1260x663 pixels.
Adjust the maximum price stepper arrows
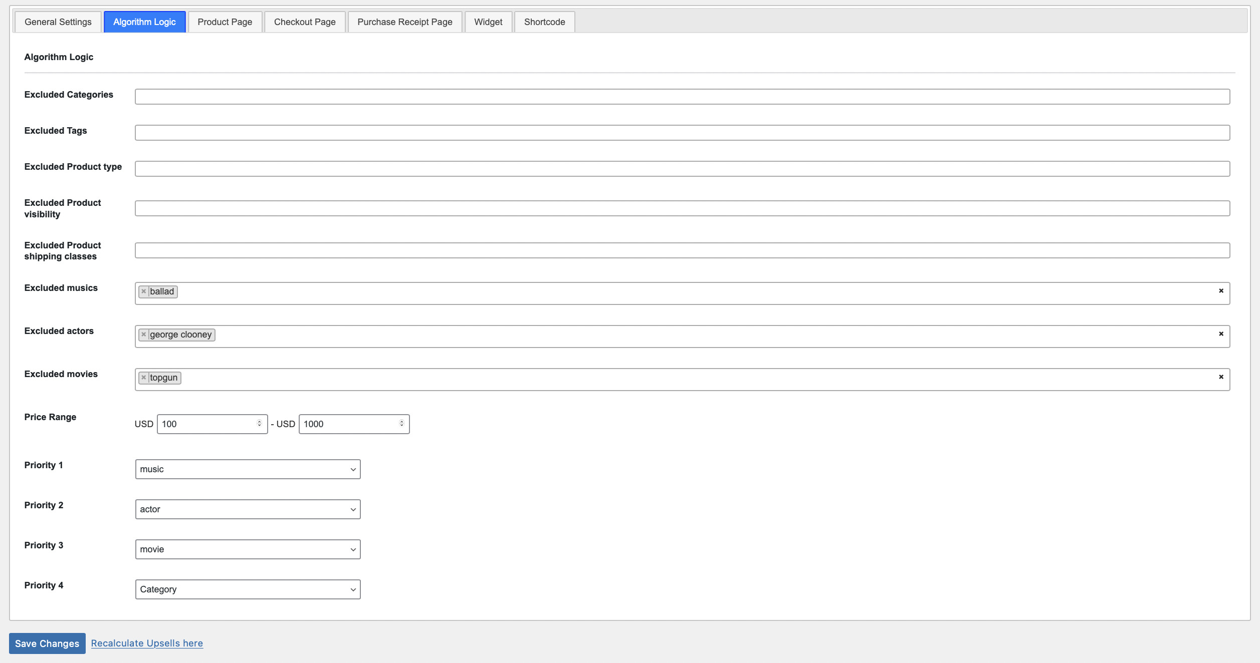[402, 424]
